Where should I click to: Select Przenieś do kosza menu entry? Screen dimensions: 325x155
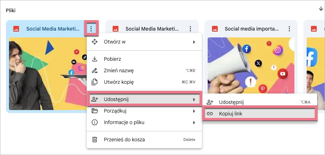click(144, 140)
